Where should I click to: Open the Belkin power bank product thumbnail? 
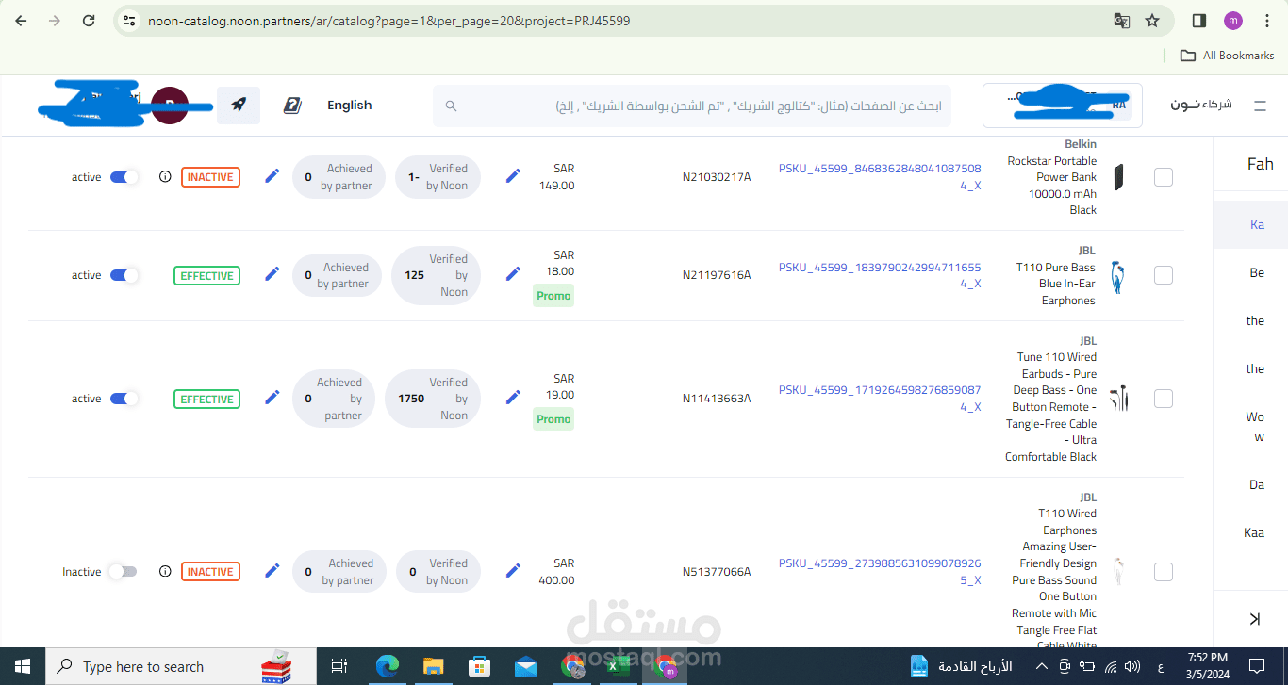click(x=1118, y=176)
